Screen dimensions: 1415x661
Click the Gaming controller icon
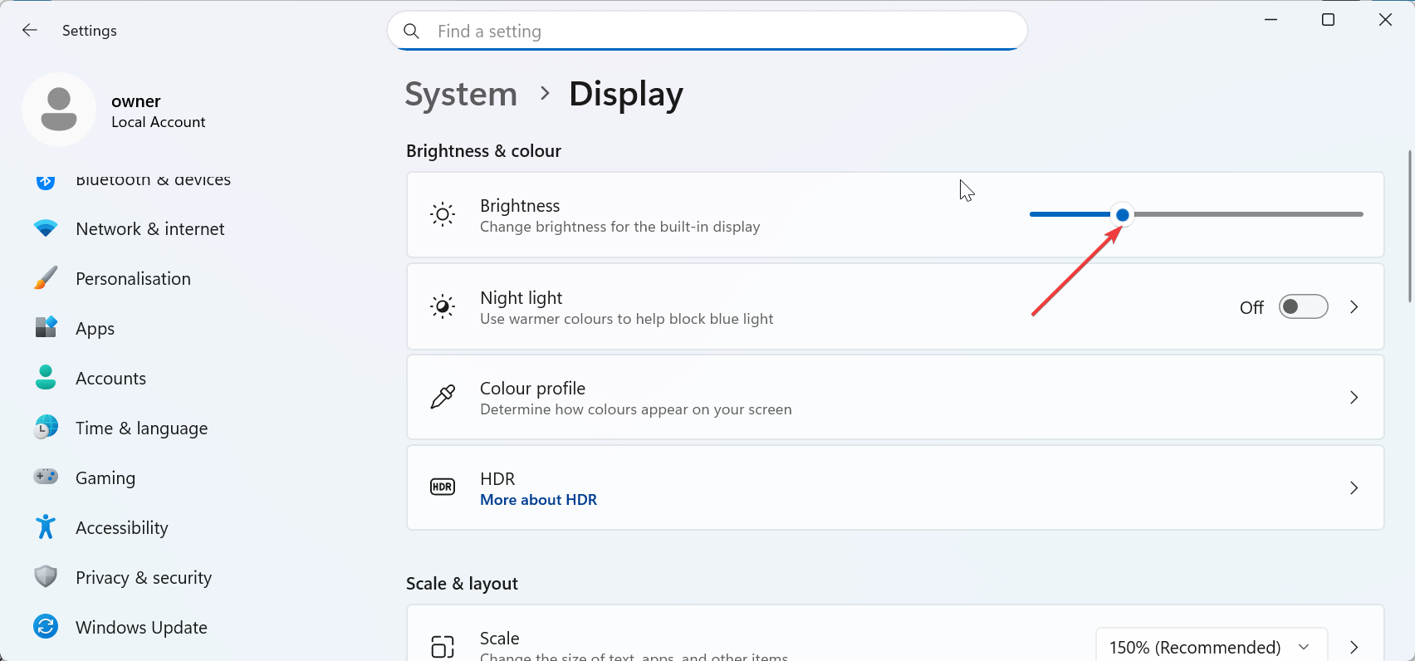click(x=46, y=477)
